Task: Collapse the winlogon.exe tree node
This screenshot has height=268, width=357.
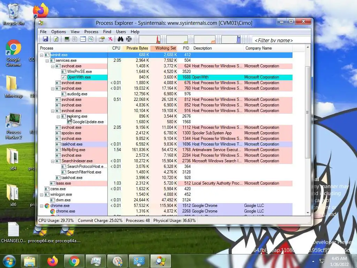Action: 42,195
